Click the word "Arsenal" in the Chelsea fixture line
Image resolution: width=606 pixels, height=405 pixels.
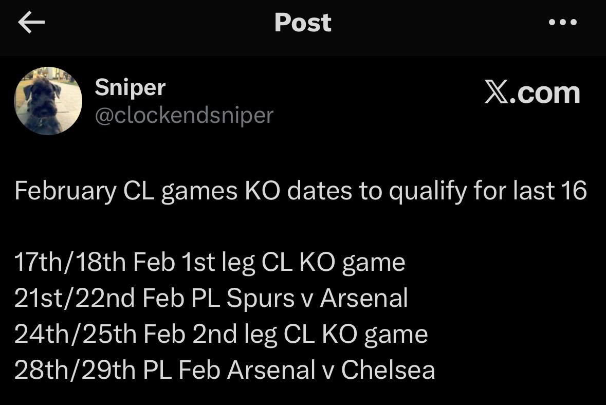271,370
